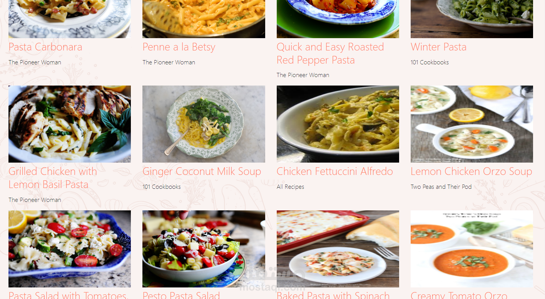
Task: Open the Chicken Fettuccini Alfredo title link
Action: click(x=335, y=171)
